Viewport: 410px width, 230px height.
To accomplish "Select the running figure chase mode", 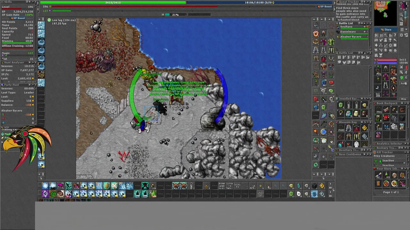I will 406,72.
